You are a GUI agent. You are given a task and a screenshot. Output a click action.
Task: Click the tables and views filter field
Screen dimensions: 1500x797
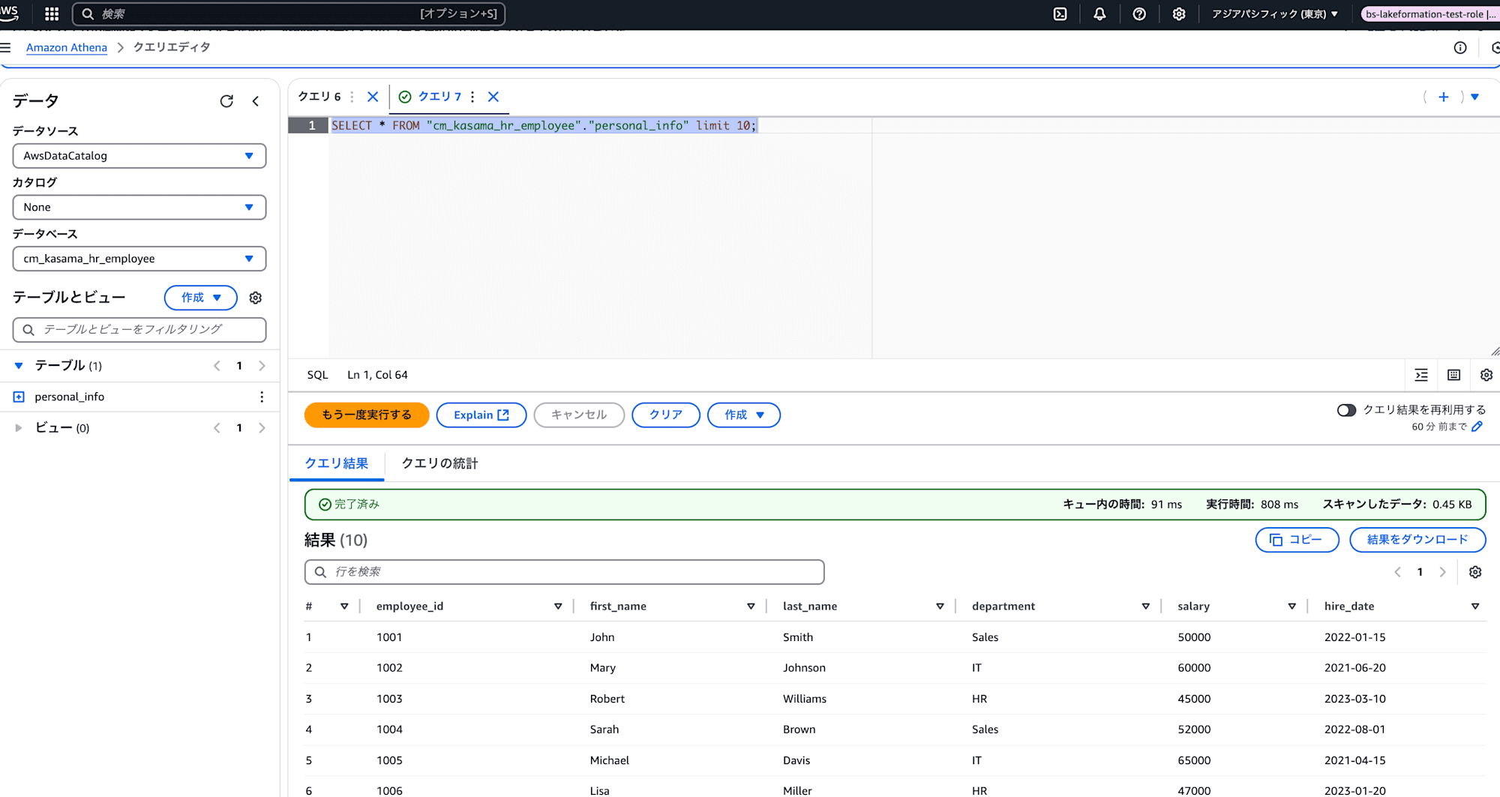pos(139,329)
